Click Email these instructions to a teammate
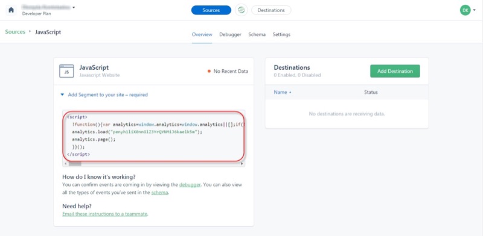The height and width of the screenshot is (236, 483). 104,214
